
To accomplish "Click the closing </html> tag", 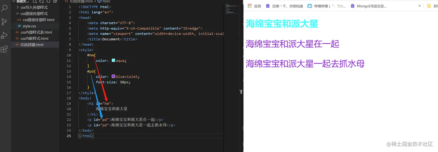I will tap(86, 136).
